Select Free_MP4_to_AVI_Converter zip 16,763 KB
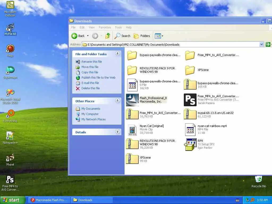Image resolution: width=272 pixels, height=204 pixels. 153,114
